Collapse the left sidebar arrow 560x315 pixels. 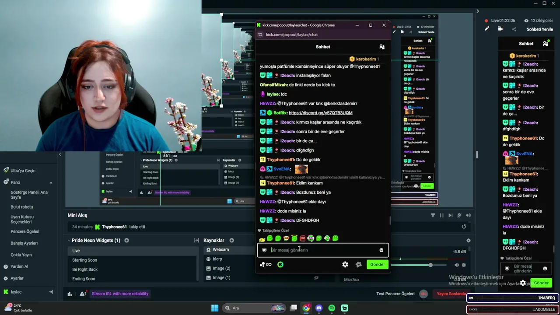point(60,154)
